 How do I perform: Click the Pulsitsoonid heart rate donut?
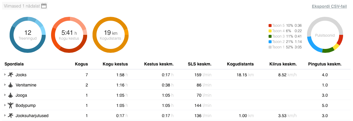pyautogui.click(x=325, y=35)
